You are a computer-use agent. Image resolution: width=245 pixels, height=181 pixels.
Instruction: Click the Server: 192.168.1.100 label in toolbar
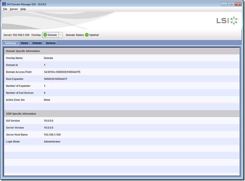[16, 35]
